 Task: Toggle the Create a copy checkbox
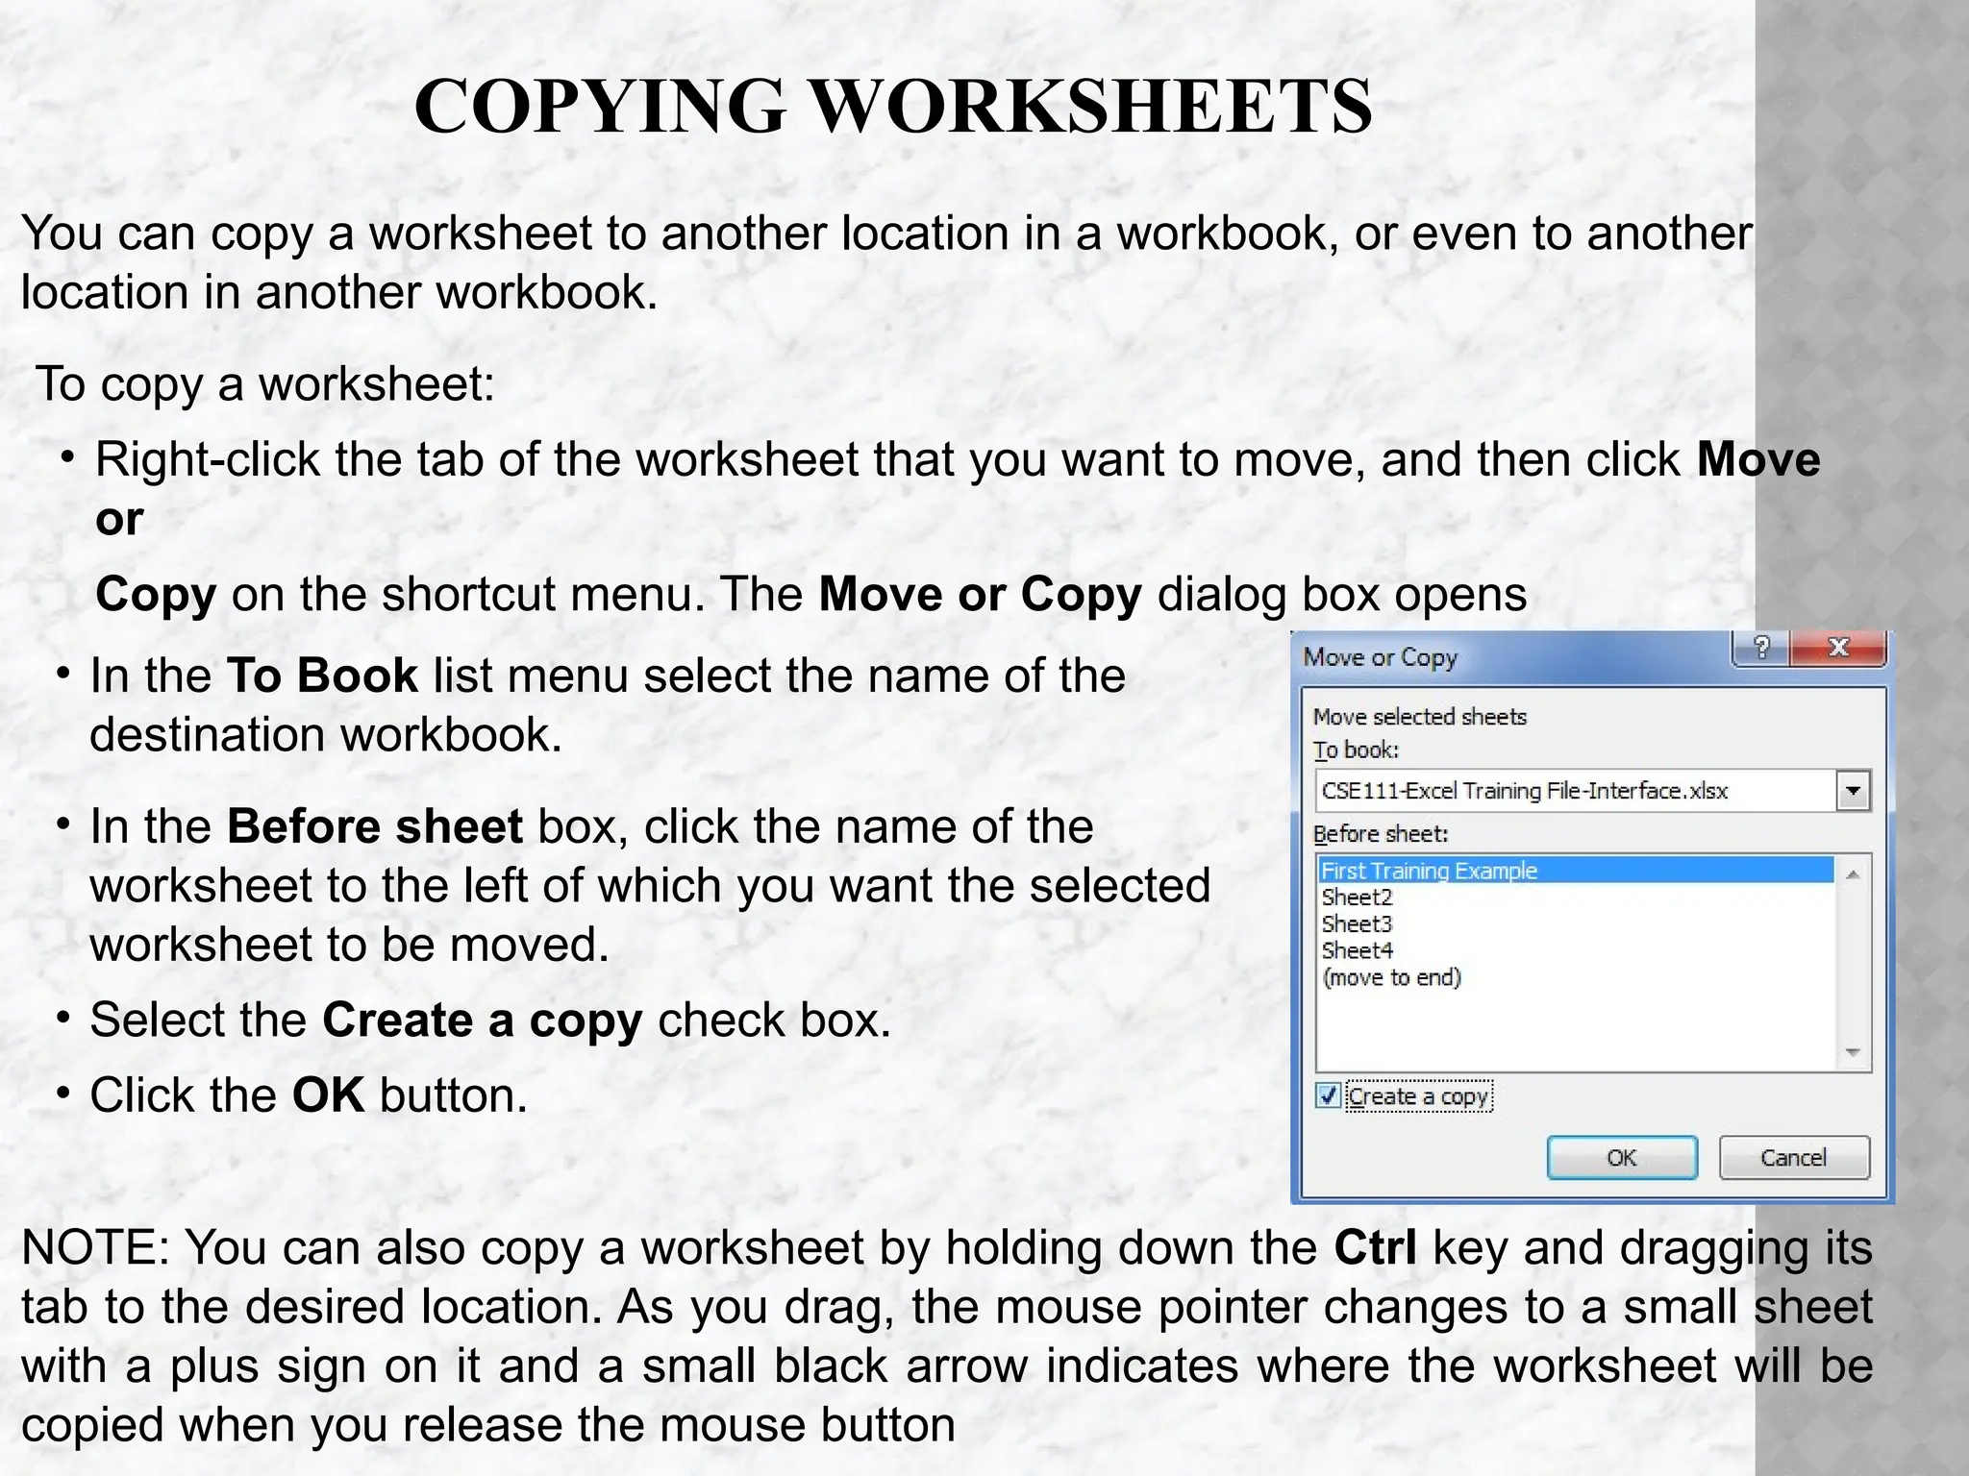click(x=1329, y=1096)
